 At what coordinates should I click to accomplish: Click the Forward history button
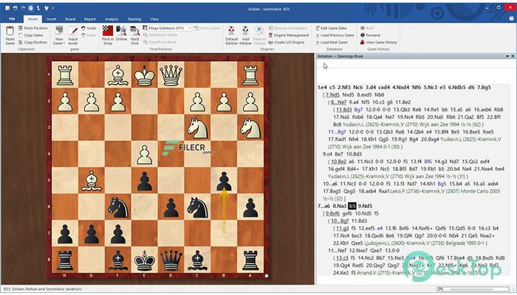point(370,35)
